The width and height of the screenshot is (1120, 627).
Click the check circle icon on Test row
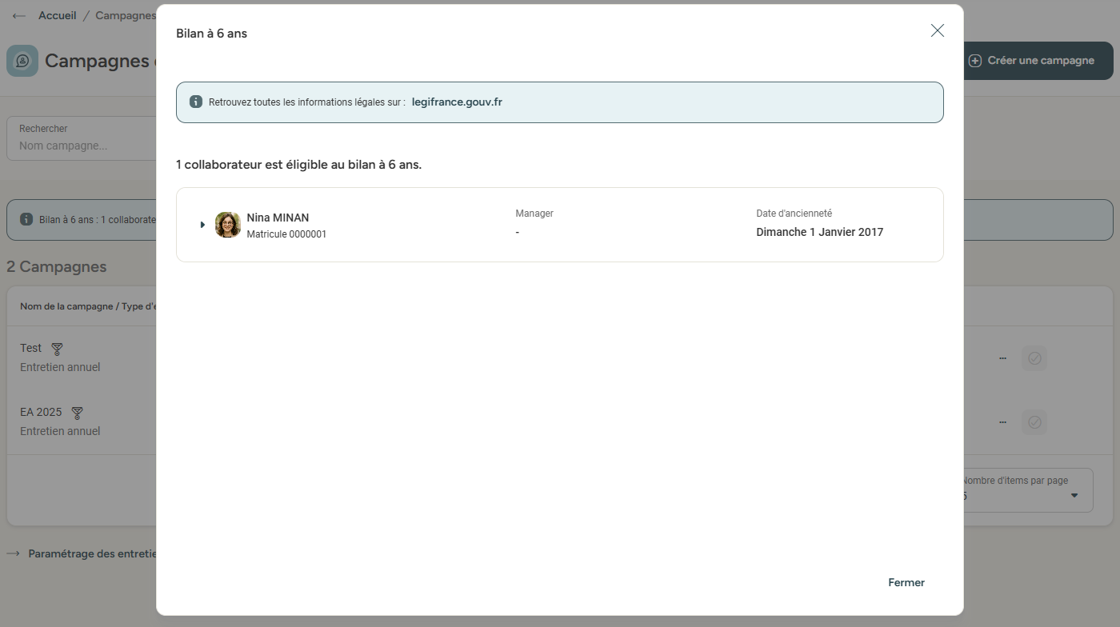[x=1034, y=358]
